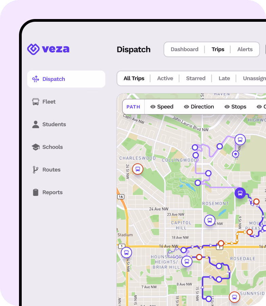Show All Trips filter
Screen dimensions: 266x306
[134, 78]
